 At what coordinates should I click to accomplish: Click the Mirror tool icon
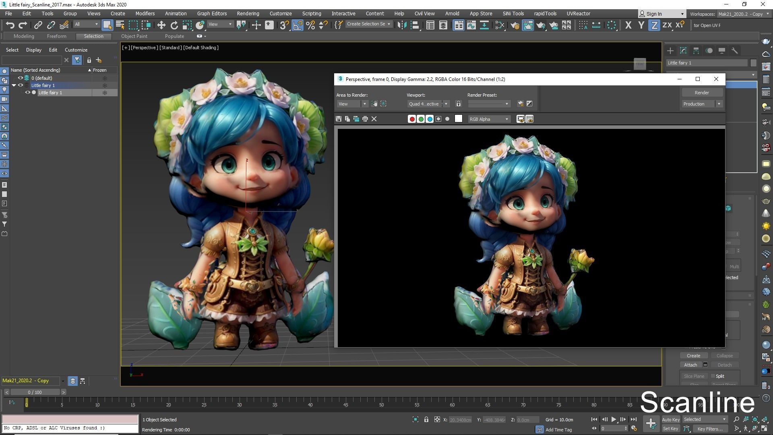click(x=401, y=25)
